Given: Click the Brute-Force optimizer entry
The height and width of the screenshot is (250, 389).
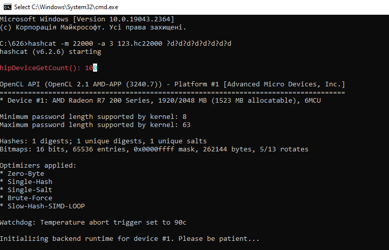Looking at the screenshot, I should pos(26,198).
